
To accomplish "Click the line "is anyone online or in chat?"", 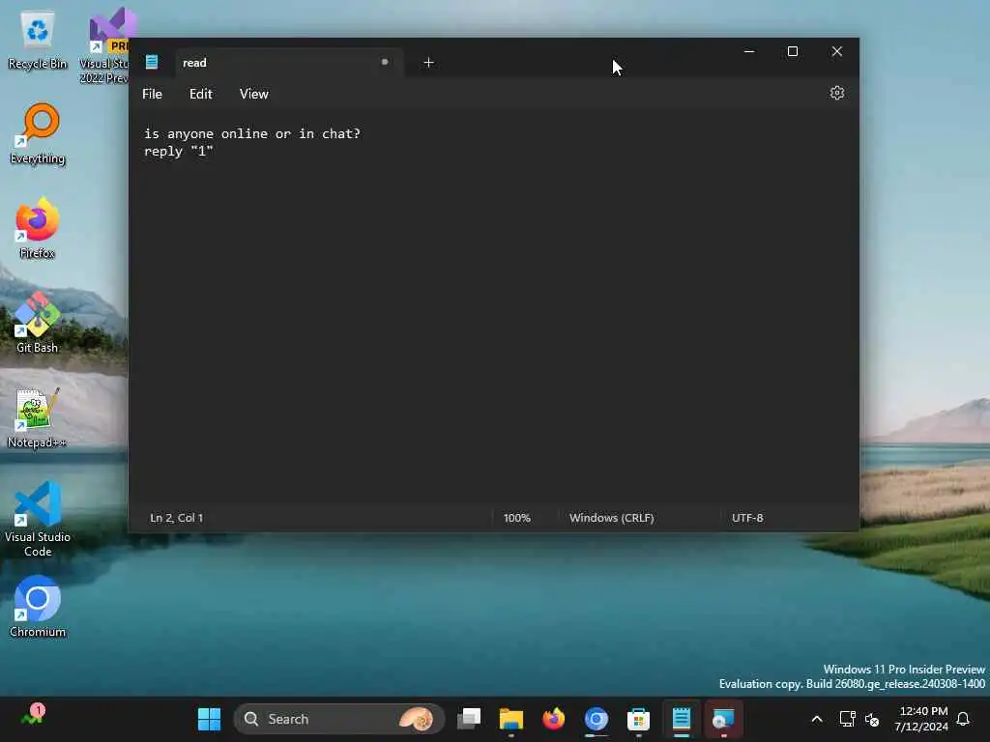I will click(252, 133).
